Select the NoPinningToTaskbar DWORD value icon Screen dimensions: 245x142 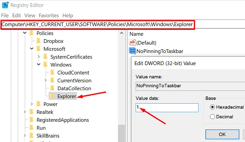[x=133, y=51]
